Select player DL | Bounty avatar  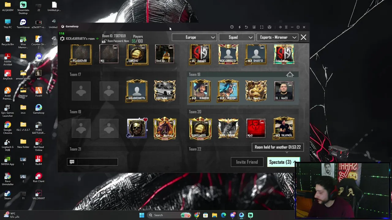click(256, 91)
